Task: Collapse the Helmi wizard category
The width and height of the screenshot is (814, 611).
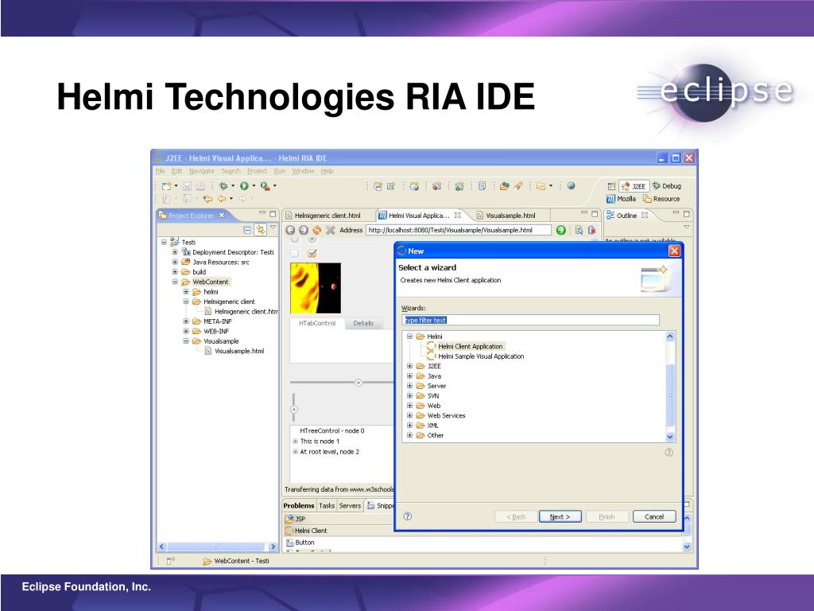Action: tap(409, 337)
